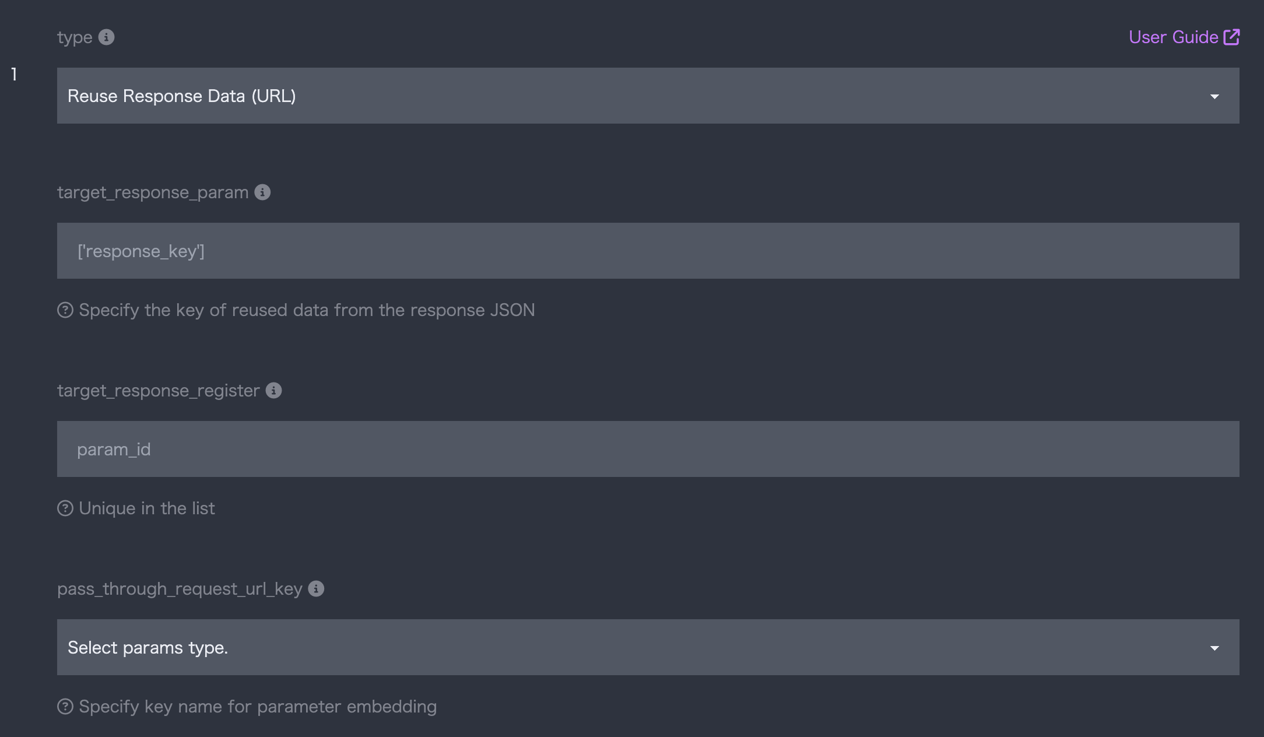
Task: Click the info icon next to pass_through_request_url_key
Action: coord(316,589)
